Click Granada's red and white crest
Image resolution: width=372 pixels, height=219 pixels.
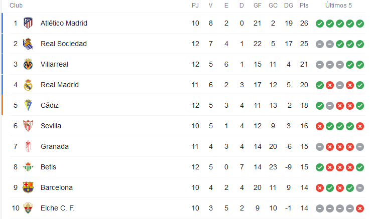[x=28, y=146]
